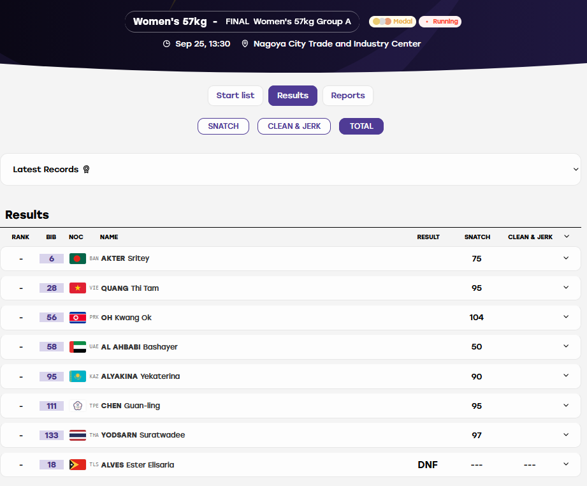Select the TOTAL results filter
Screen dimensions: 587x486
coord(361,126)
